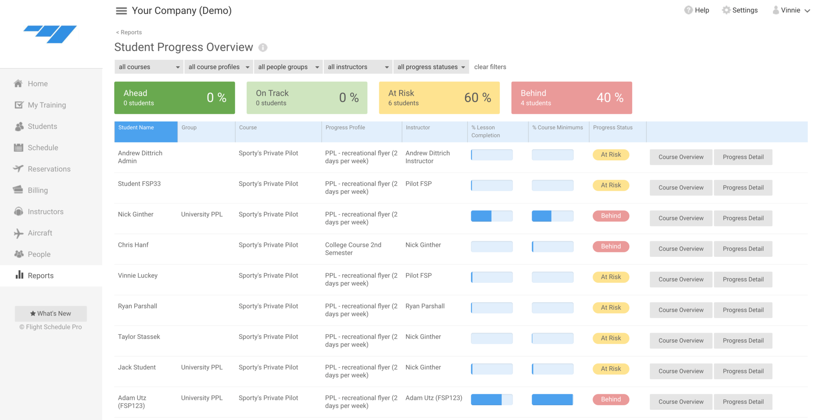Expand the all instructors filter
The image size is (818, 420).
click(x=357, y=67)
